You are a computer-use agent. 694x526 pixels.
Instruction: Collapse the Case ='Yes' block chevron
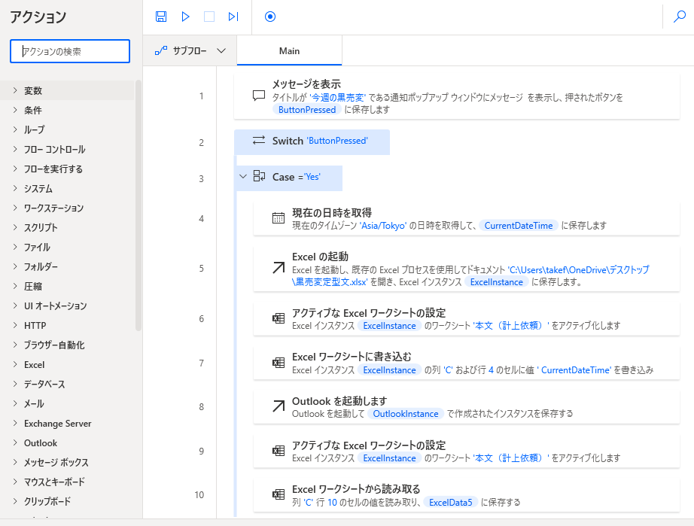point(242,178)
